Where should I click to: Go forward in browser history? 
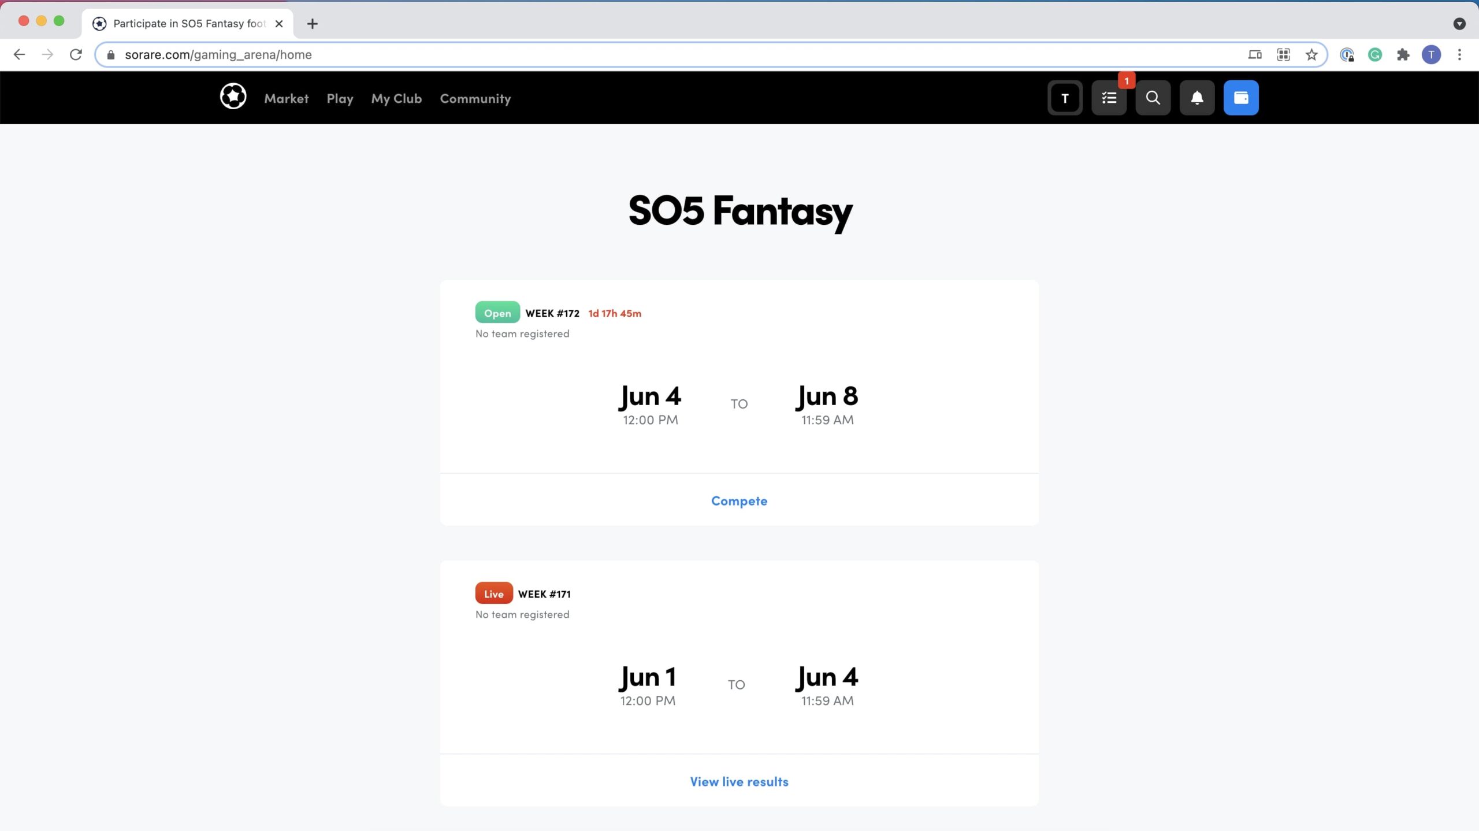click(x=47, y=54)
